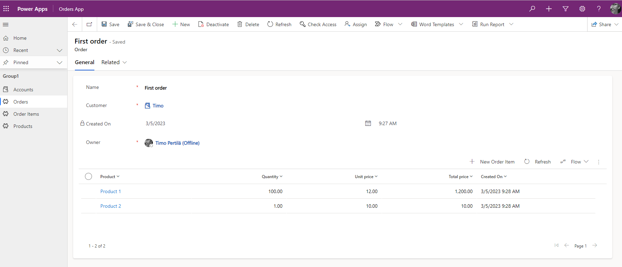This screenshot has width=622, height=267.
Task: Expand the Word Templates dropdown arrow
Action: [461, 24]
